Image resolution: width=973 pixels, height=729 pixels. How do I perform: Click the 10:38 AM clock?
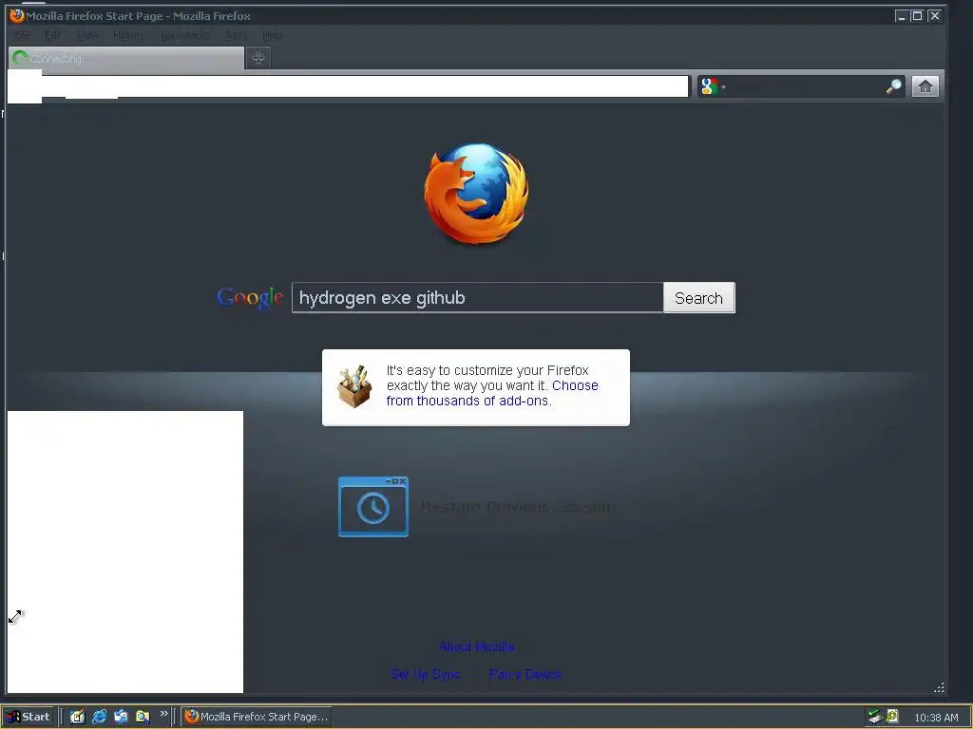pos(936,718)
